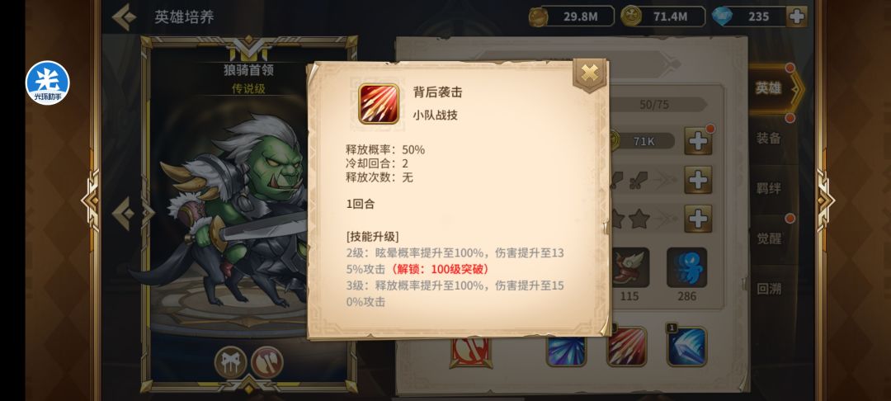Tap the blue figure stat icon 286
891x401 pixels.
pos(686,267)
